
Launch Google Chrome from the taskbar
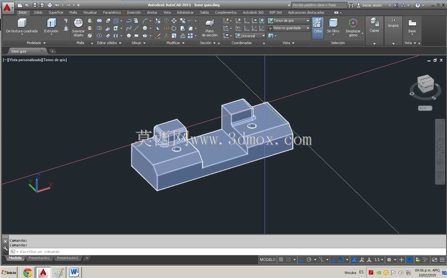28,273
